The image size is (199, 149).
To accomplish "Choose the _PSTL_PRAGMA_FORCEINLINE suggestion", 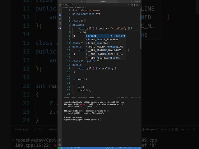I will pos(106,47).
